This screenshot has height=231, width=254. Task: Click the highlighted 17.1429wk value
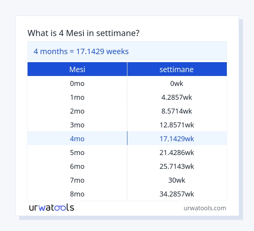[x=176, y=139]
